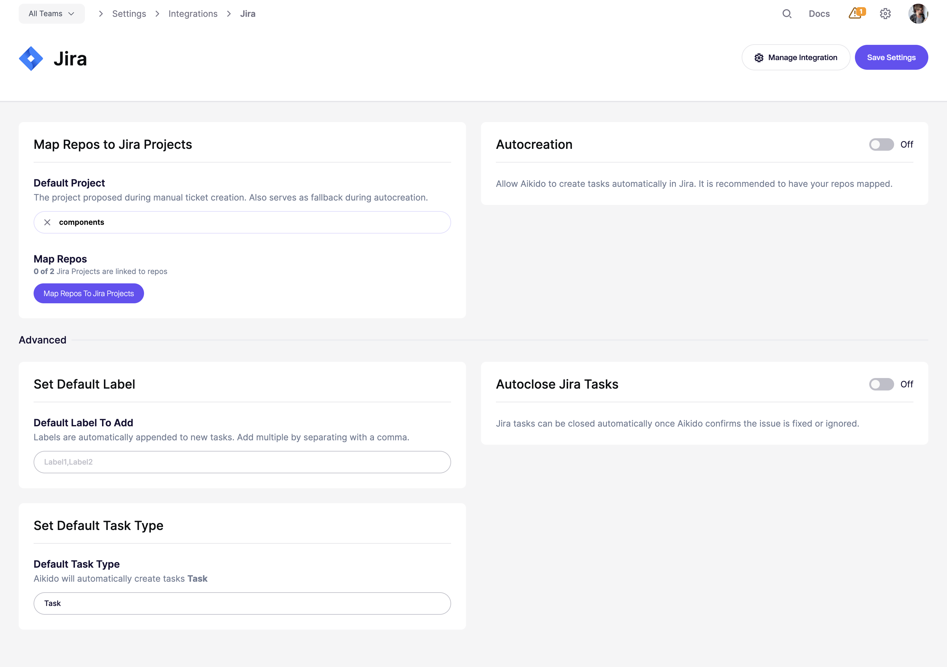This screenshot has height=667, width=947.
Task: Go to Settings breadcrumb
Action: pyautogui.click(x=129, y=14)
